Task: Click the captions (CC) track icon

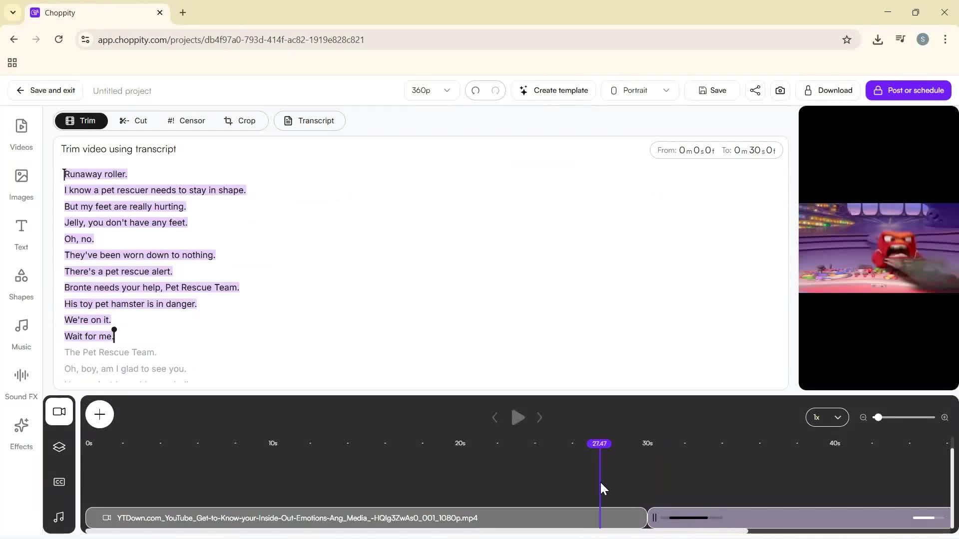Action: [59, 482]
